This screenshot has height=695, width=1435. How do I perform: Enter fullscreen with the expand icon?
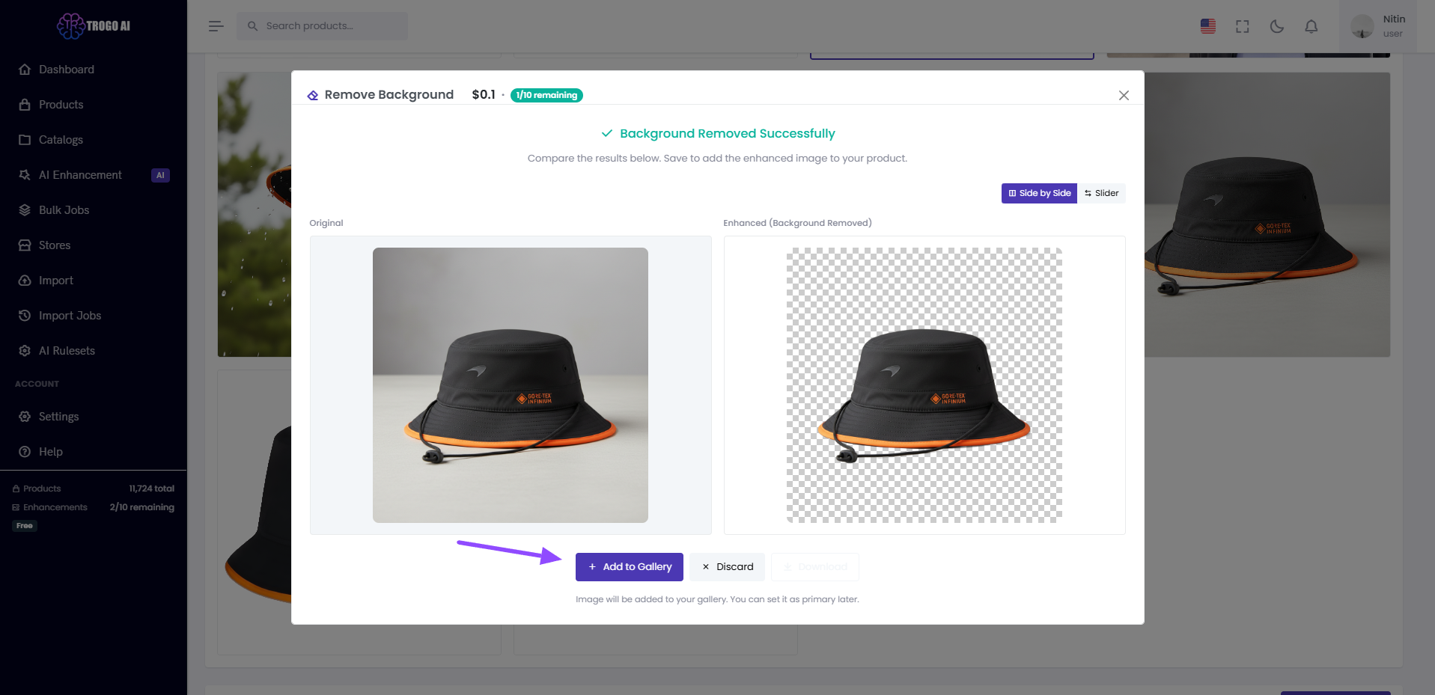(1242, 26)
